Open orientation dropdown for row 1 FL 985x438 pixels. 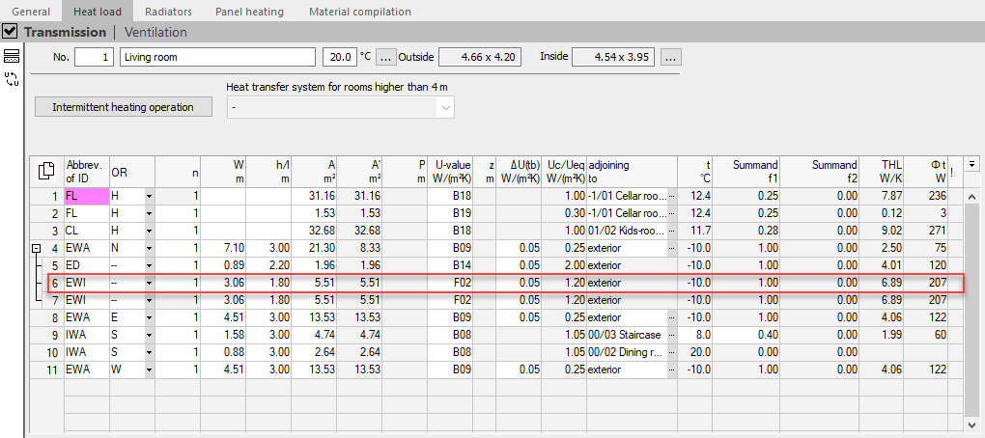149,197
